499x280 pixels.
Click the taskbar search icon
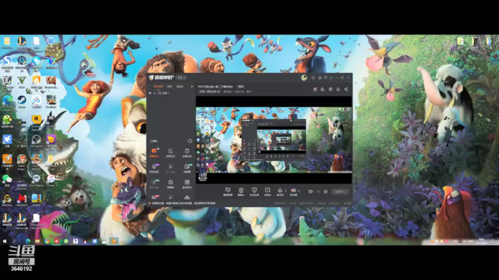(14, 241)
